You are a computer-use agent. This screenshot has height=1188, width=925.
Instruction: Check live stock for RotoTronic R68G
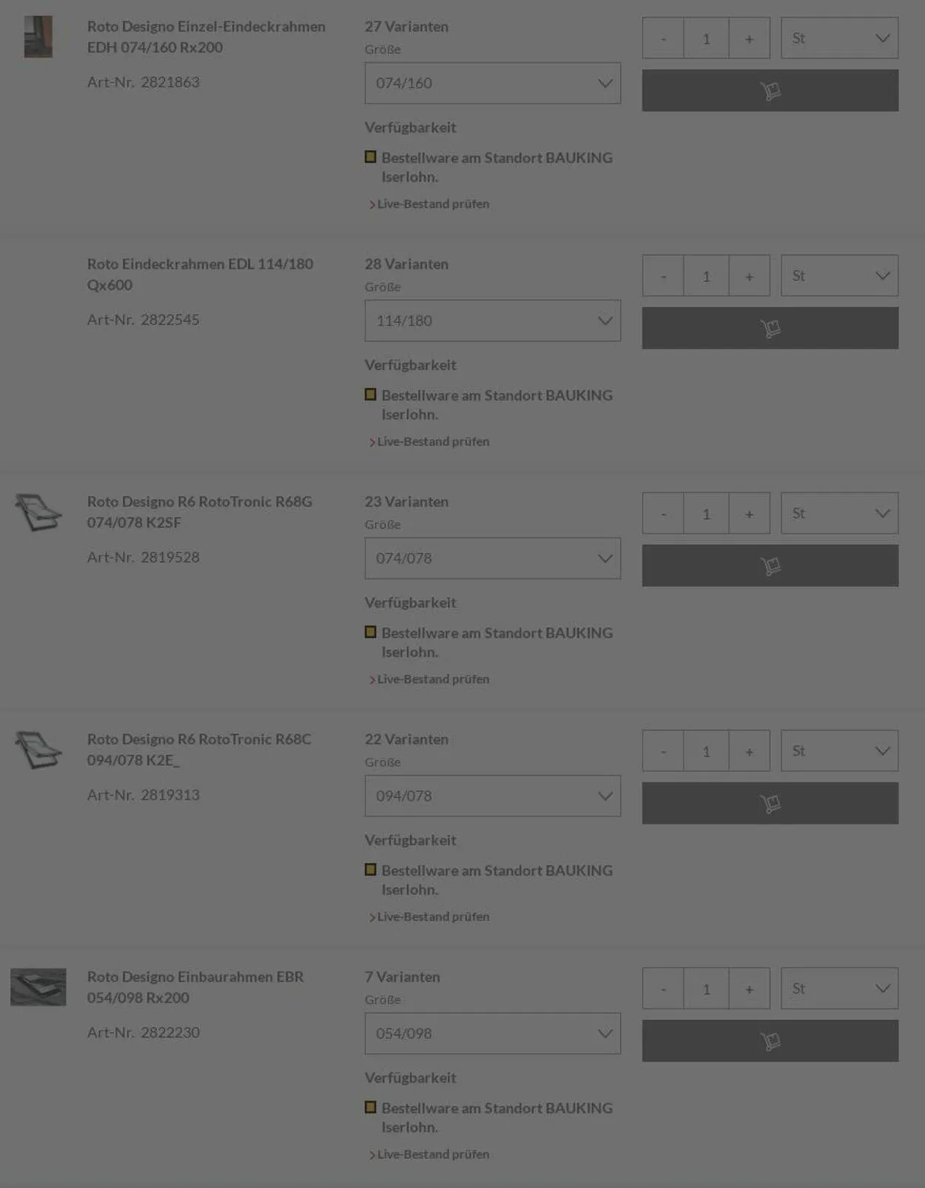(433, 679)
